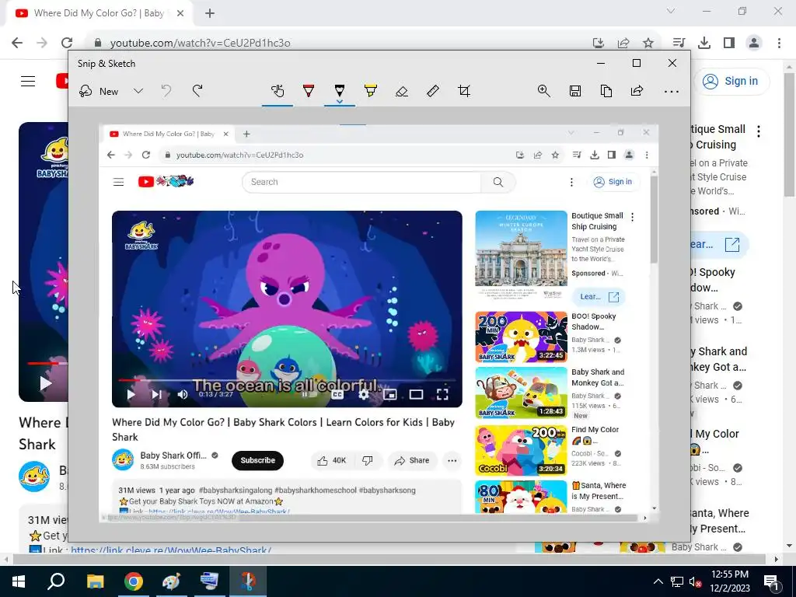The width and height of the screenshot is (796, 597).
Task: Select the red Ballpoint pen tool
Action: pyautogui.click(x=308, y=92)
